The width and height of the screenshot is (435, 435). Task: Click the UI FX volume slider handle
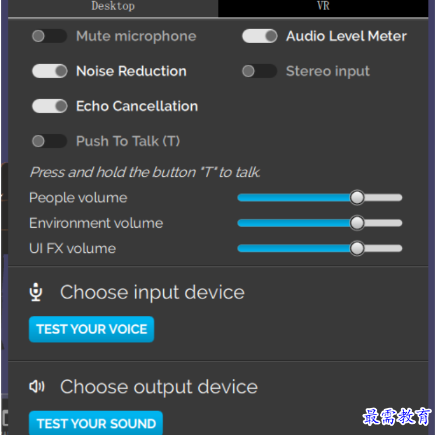(357, 248)
